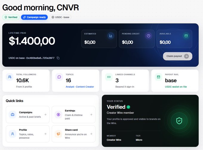203x150 pixels.
Task: Click the Share card megaphone icon
Action: 59,134
